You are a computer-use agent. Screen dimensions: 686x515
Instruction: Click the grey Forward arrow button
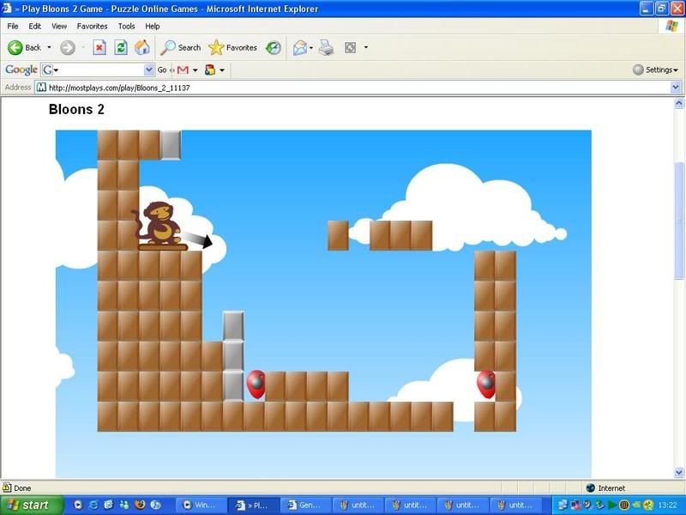68,48
